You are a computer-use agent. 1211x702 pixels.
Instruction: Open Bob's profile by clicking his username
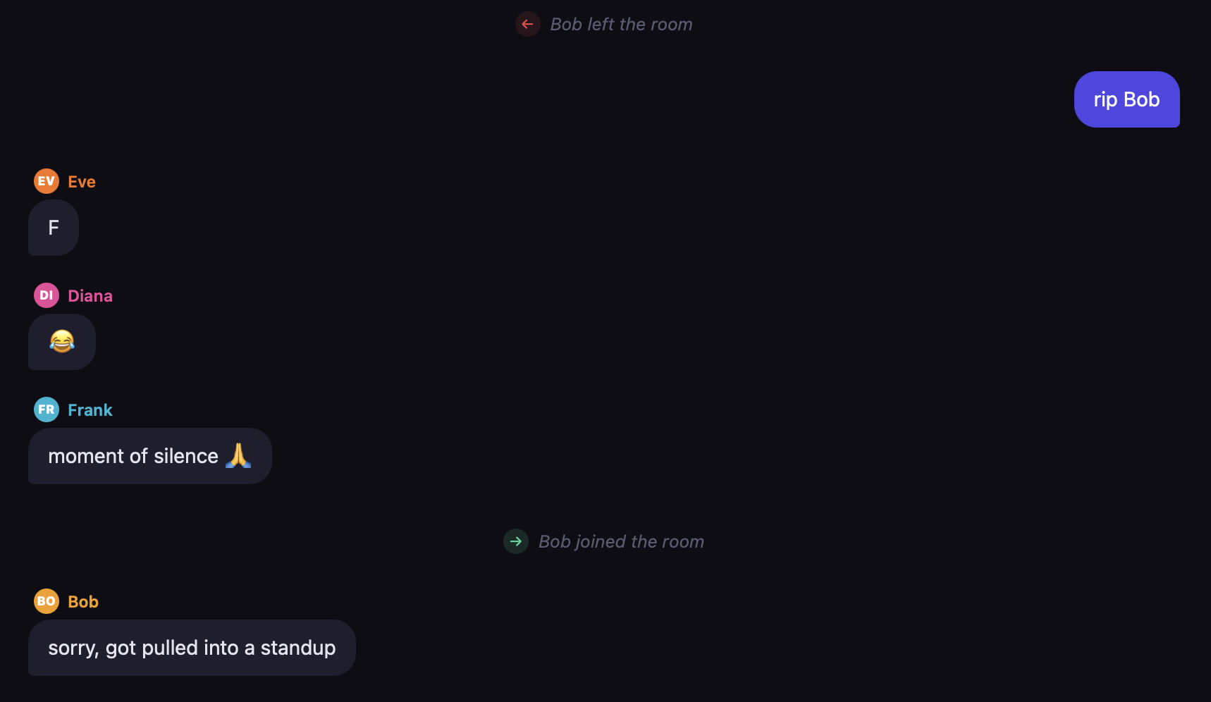click(82, 601)
